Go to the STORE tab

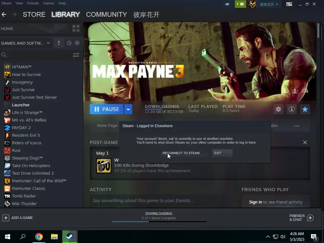pyautogui.click(x=34, y=15)
